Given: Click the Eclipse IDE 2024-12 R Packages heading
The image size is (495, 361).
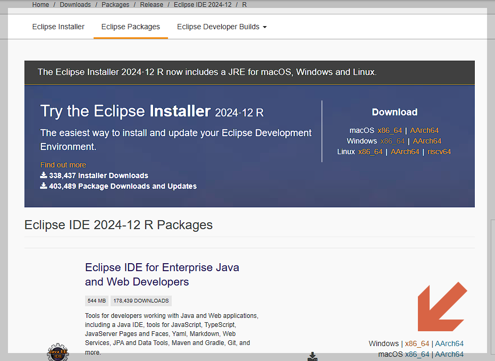Looking at the screenshot, I should pyautogui.click(x=119, y=225).
